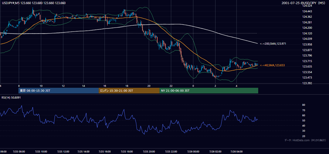Click hour marker 14 under price chart
The width and height of the screenshot is (329, 154).
pyautogui.click(x=84, y=86)
